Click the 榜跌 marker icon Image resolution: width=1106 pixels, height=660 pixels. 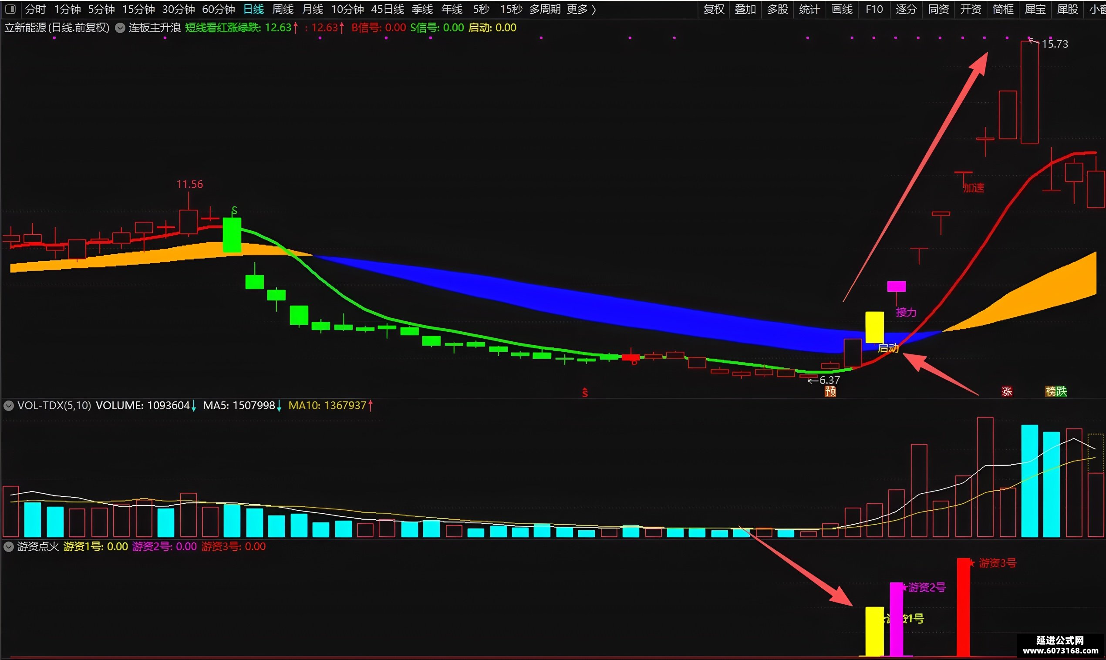coord(1056,391)
